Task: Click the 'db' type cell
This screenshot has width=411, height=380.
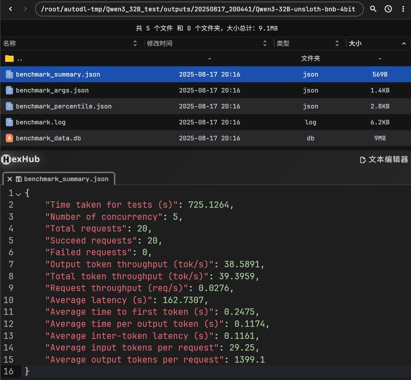Action: [x=310, y=138]
